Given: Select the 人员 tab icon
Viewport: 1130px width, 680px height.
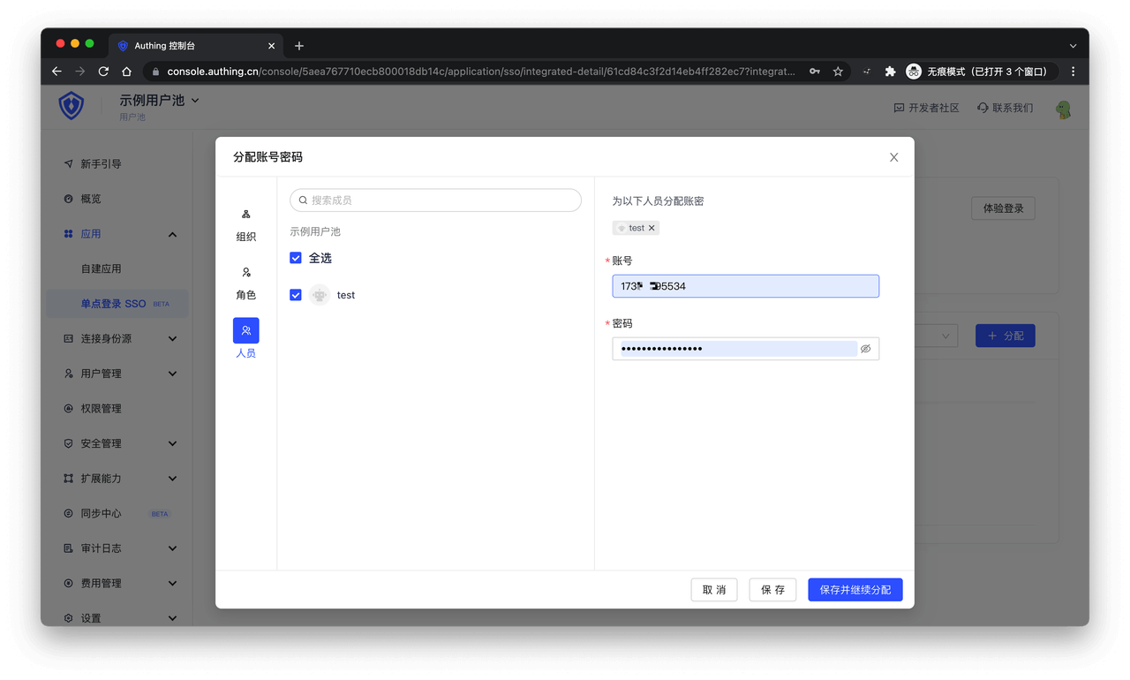Looking at the screenshot, I should pos(246,330).
